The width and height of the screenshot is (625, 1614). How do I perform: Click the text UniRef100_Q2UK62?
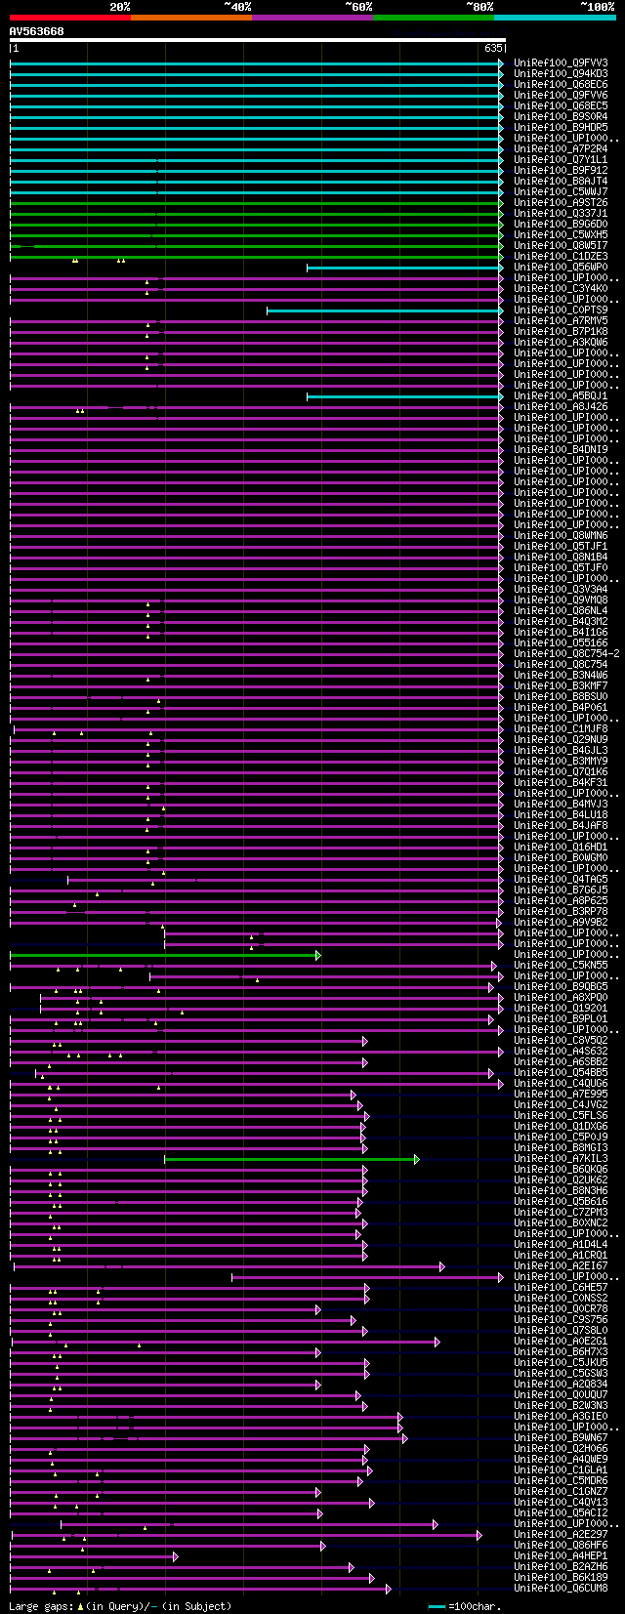tap(561, 1179)
